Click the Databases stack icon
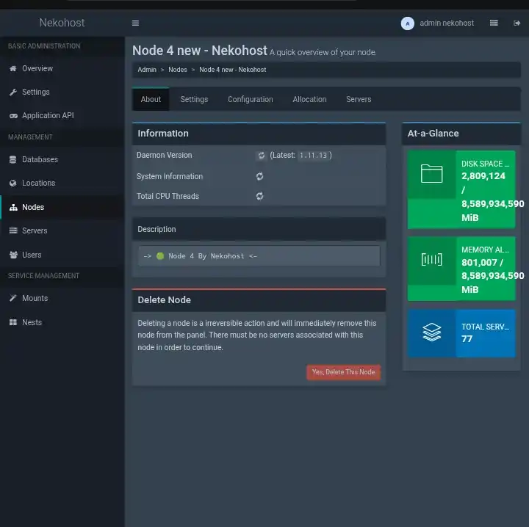The height and width of the screenshot is (527, 529). pos(12,159)
